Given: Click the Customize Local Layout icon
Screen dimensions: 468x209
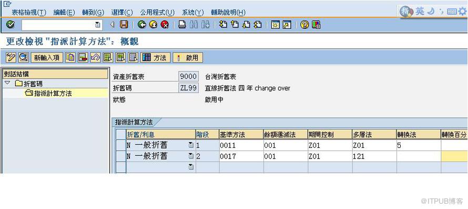Looking at the screenshot, I should point(316,25).
